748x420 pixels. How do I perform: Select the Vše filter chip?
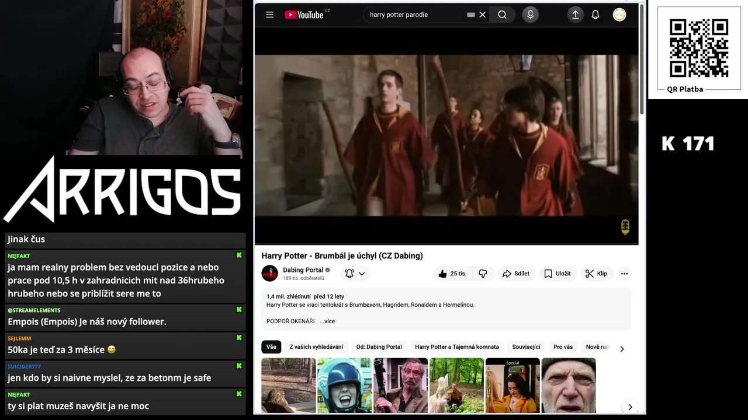(x=271, y=347)
